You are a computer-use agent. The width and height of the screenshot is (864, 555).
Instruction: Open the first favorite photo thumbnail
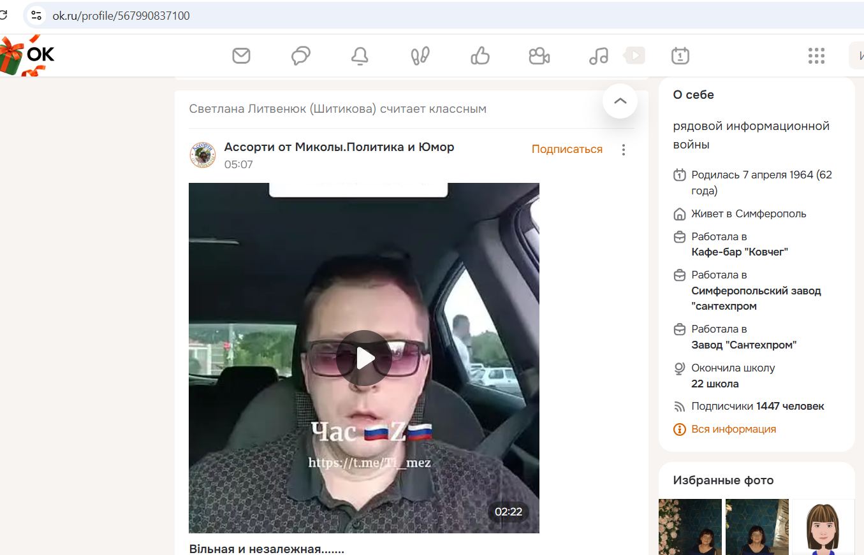[690, 527]
